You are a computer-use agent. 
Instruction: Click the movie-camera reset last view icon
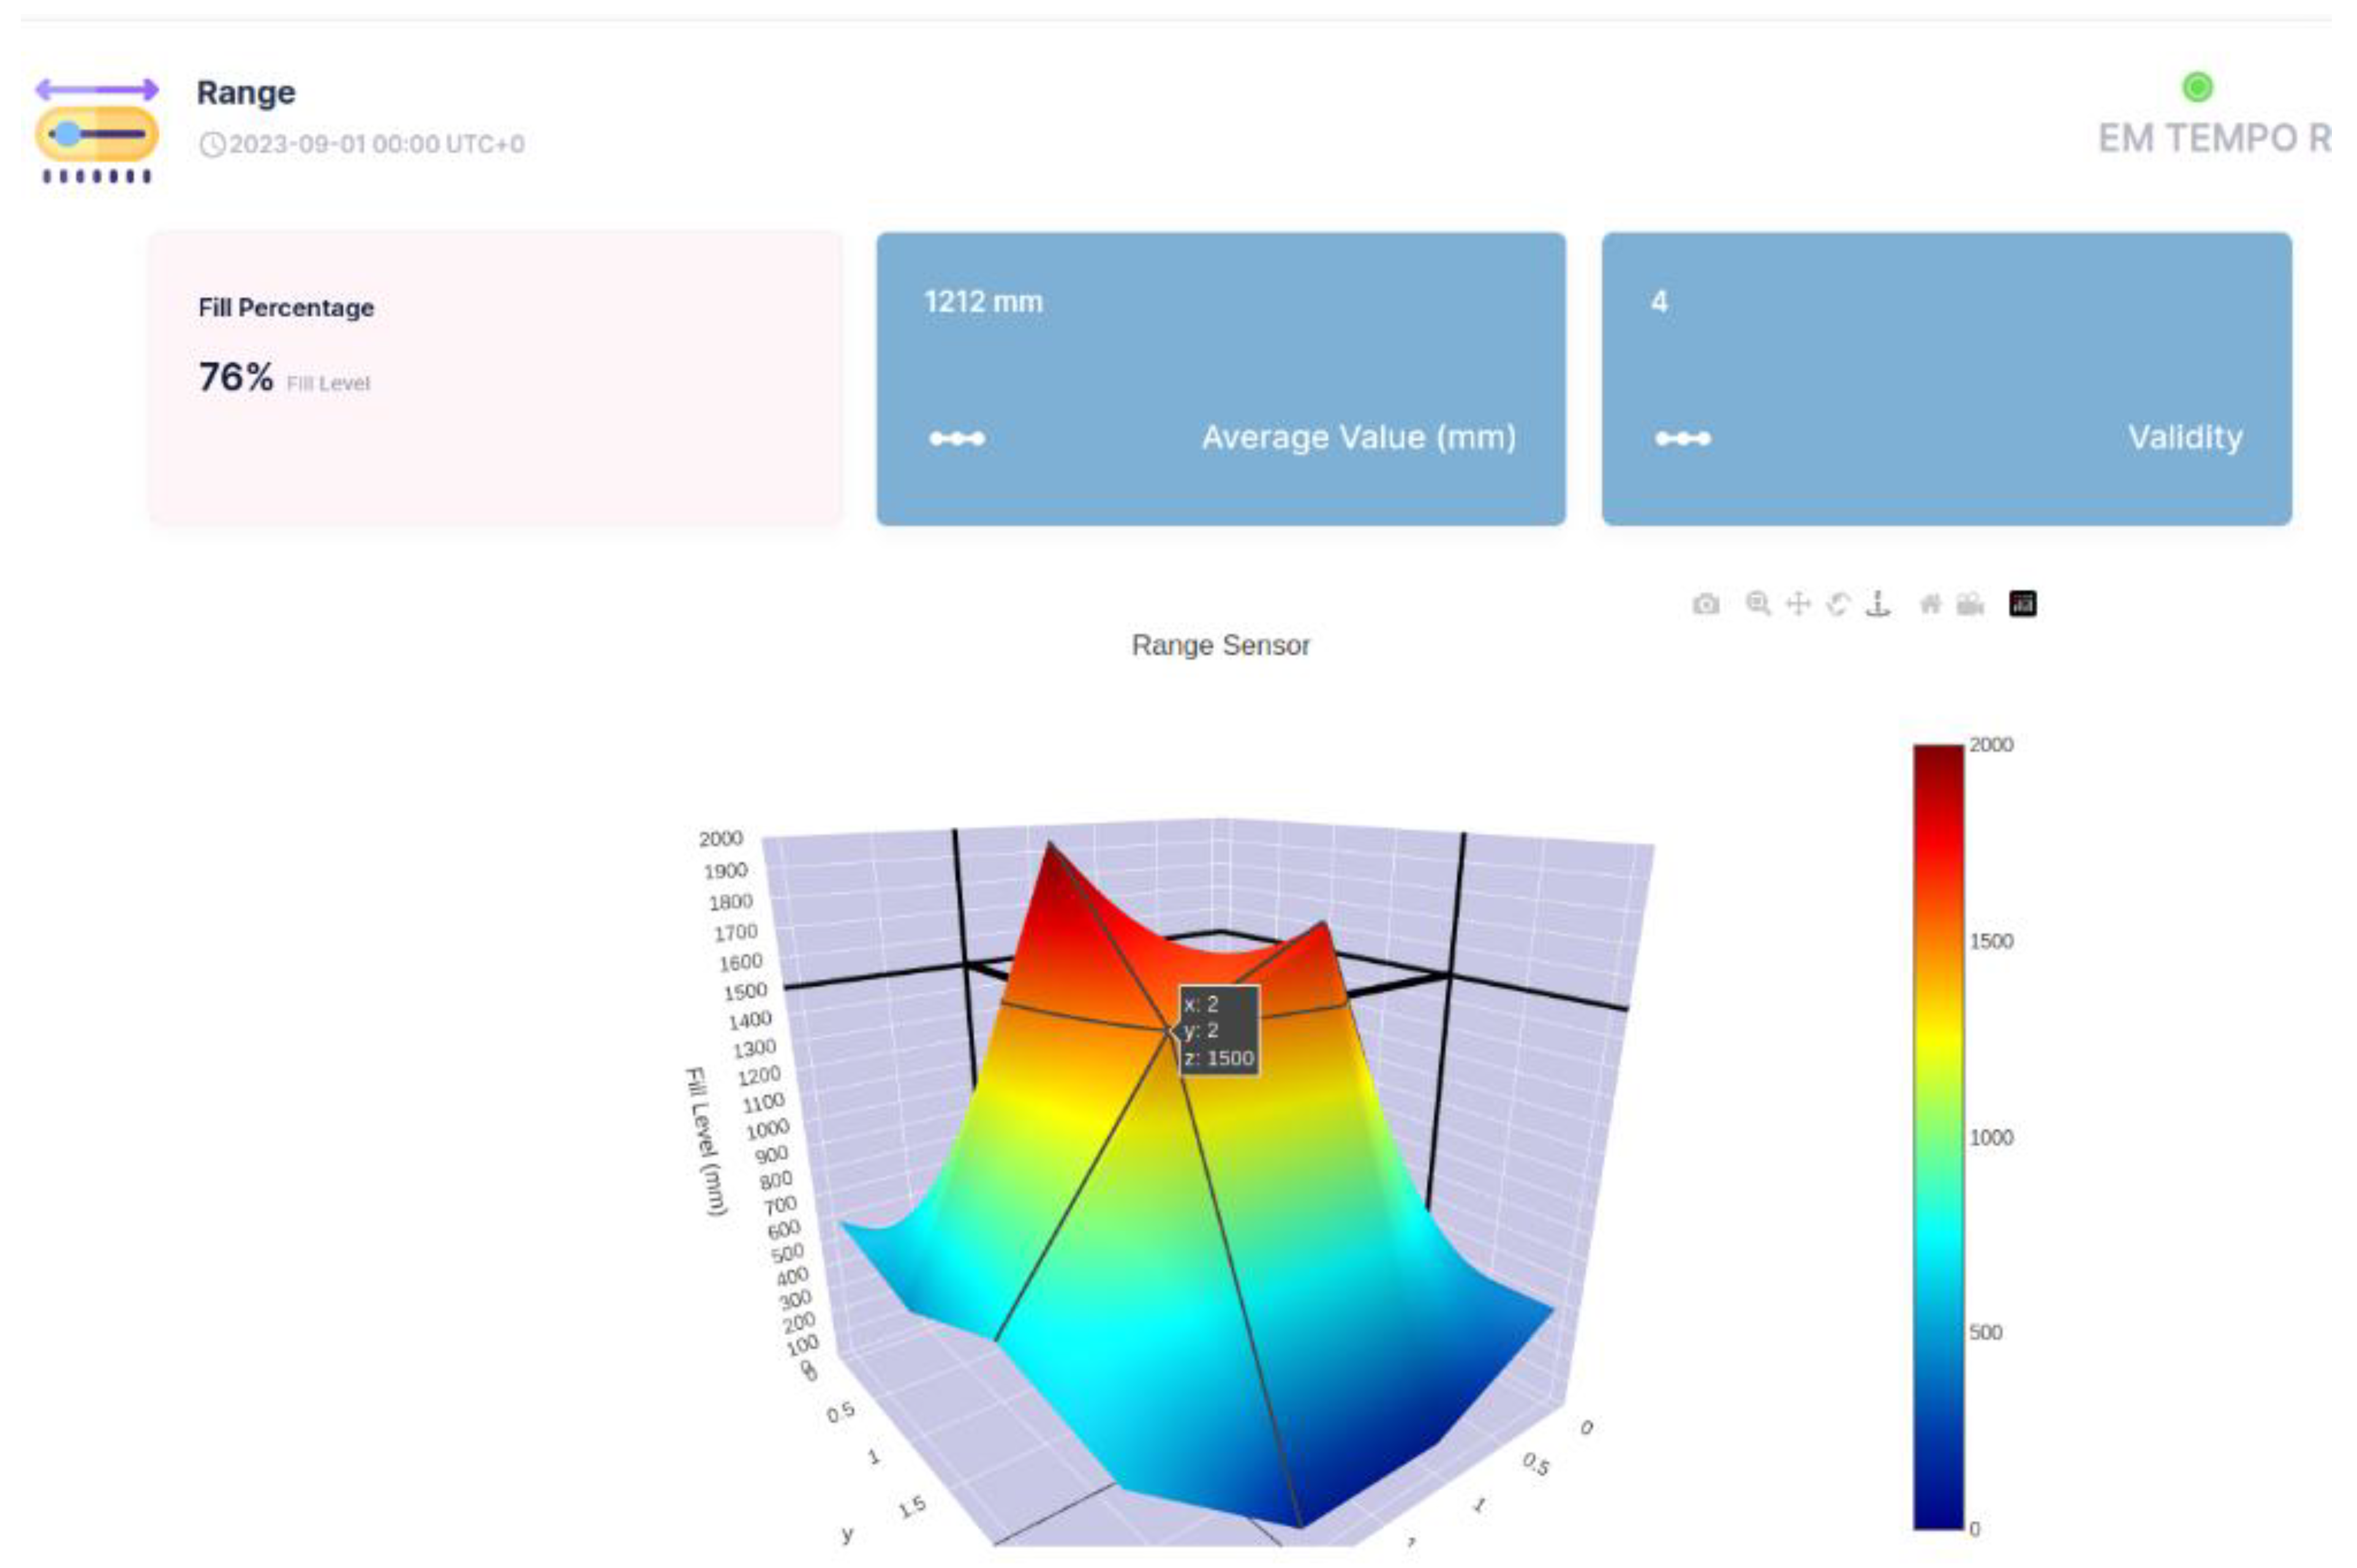(x=1970, y=604)
